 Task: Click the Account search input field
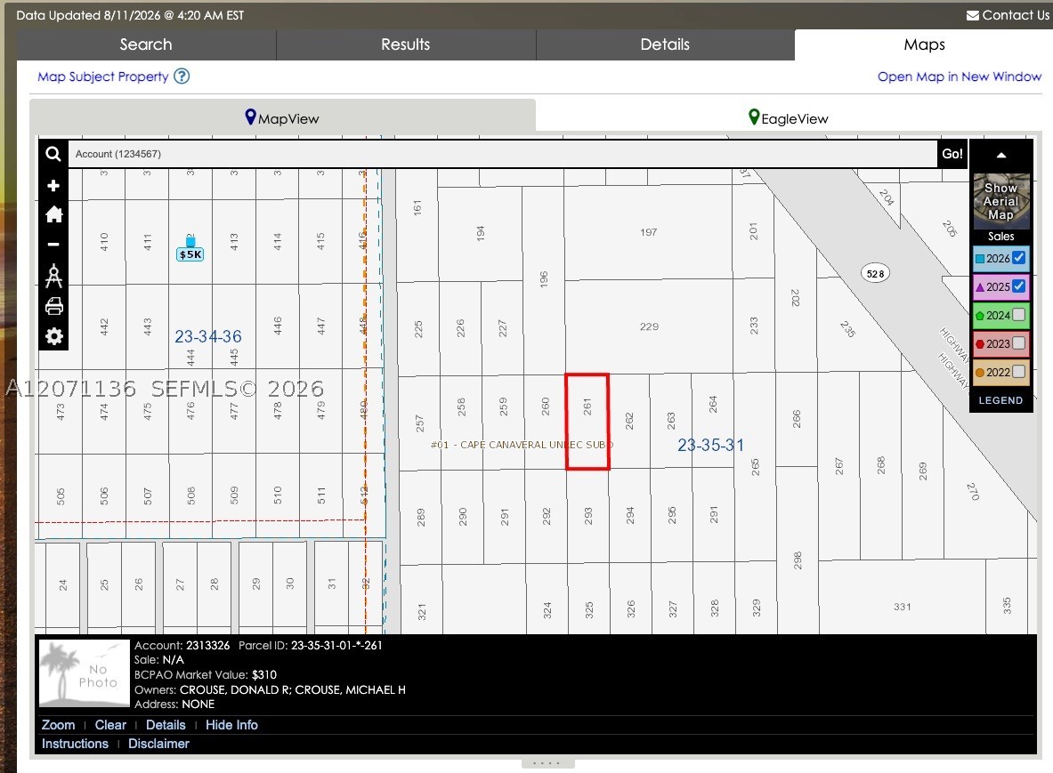pos(502,154)
